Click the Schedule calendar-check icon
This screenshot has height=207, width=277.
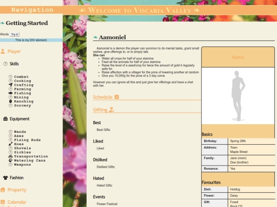(116, 97)
